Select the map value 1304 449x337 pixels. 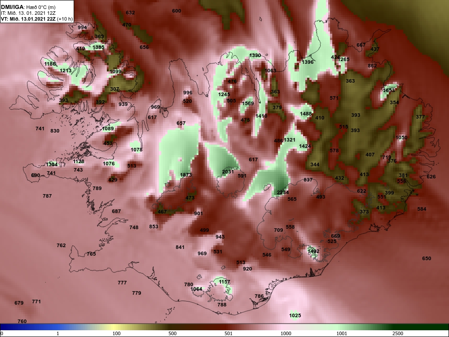tap(52, 164)
